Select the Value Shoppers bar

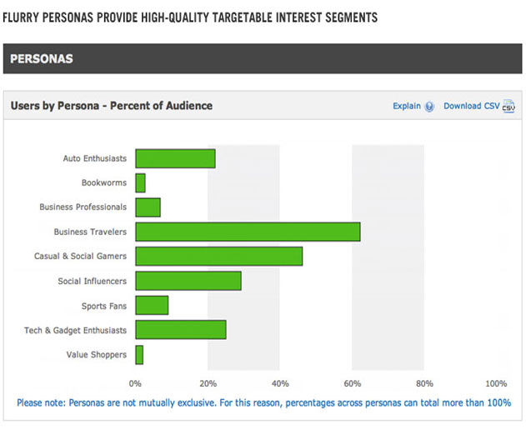point(139,355)
